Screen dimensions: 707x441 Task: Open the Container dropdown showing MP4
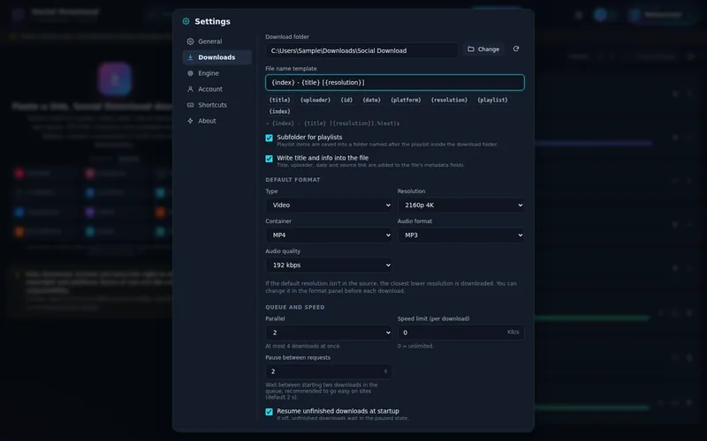(x=329, y=235)
